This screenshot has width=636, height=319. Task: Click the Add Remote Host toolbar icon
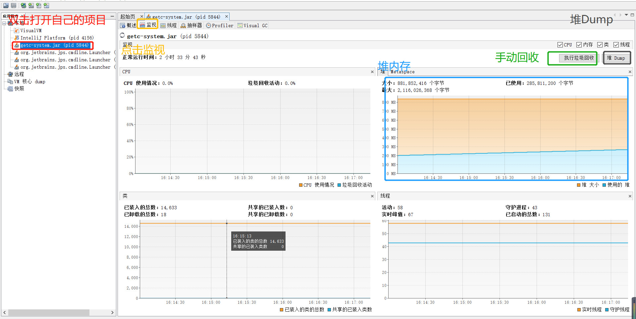click(x=23, y=5)
